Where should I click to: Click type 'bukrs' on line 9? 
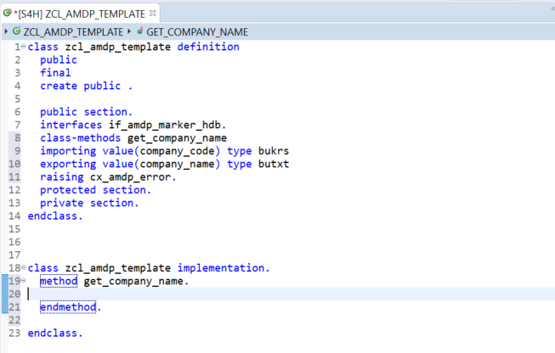point(274,151)
